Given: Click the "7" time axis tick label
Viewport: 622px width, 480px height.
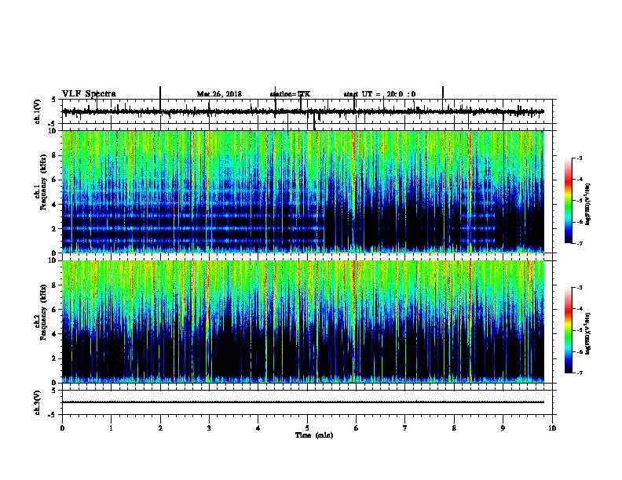Looking at the screenshot, I should (405, 428).
